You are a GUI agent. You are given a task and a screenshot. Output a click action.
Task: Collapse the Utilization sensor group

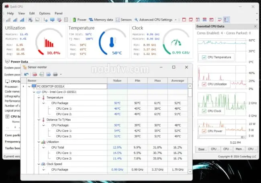pyautogui.click(x=39, y=142)
